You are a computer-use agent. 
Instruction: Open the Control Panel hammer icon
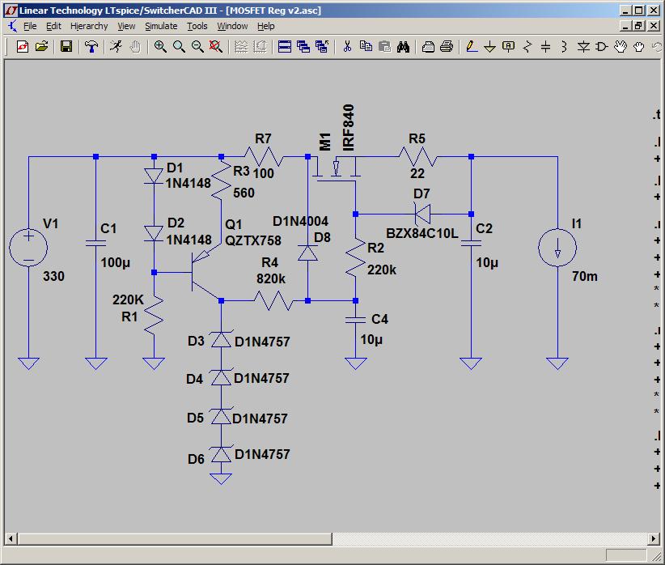point(91,46)
